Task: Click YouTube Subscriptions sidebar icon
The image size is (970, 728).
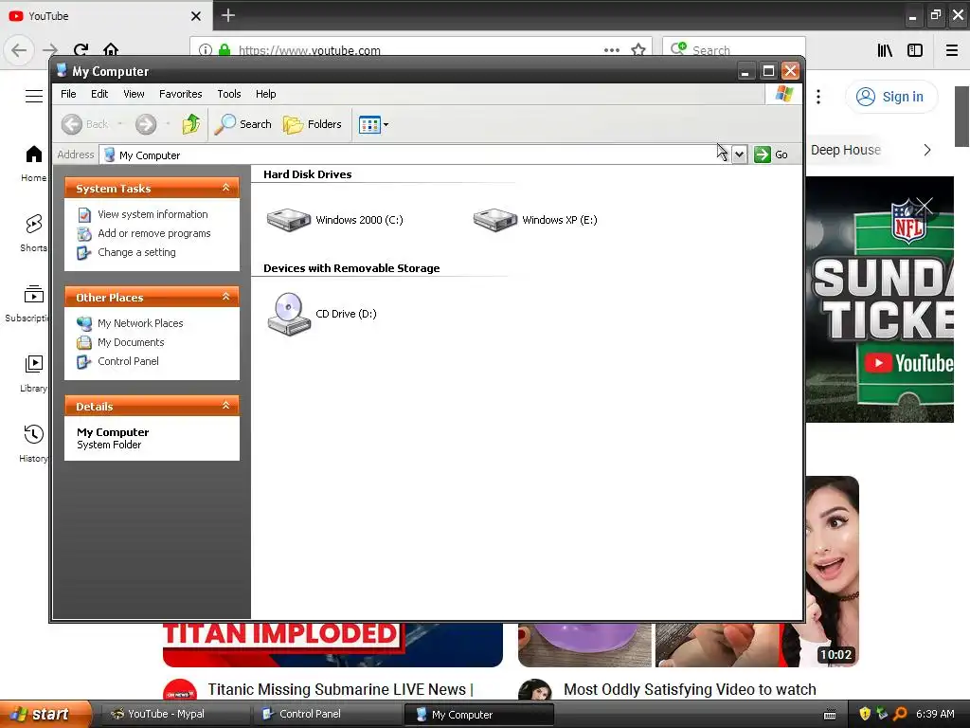Action: tap(33, 294)
